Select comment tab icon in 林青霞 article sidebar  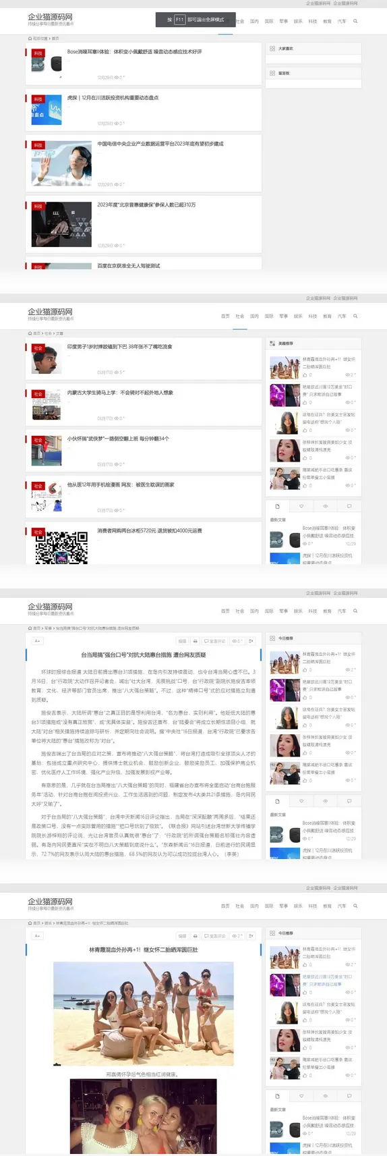(349, 1095)
